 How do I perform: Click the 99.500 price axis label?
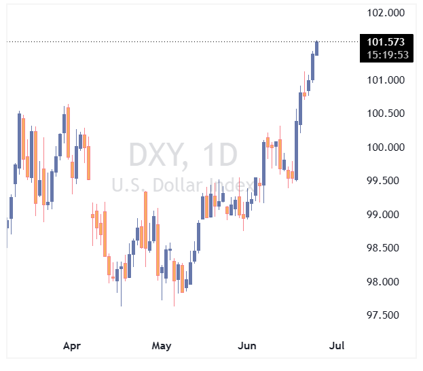pos(382,180)
